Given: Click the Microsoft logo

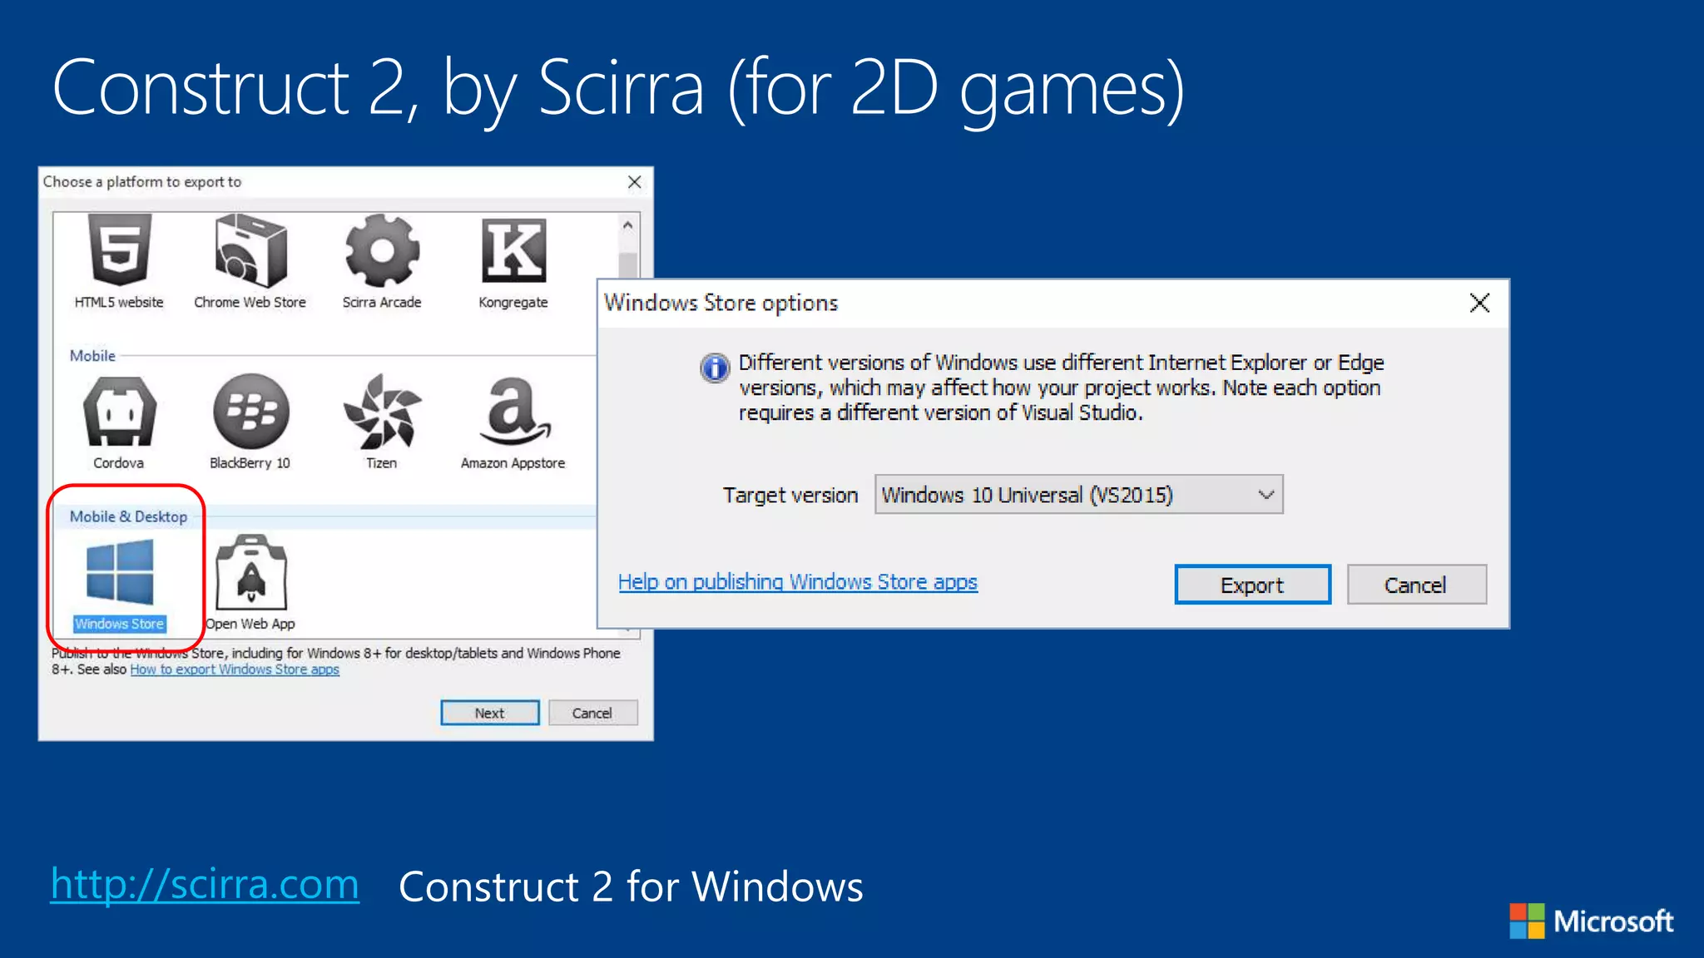Looking at the screenshot, I should (x=1591, y=921).
